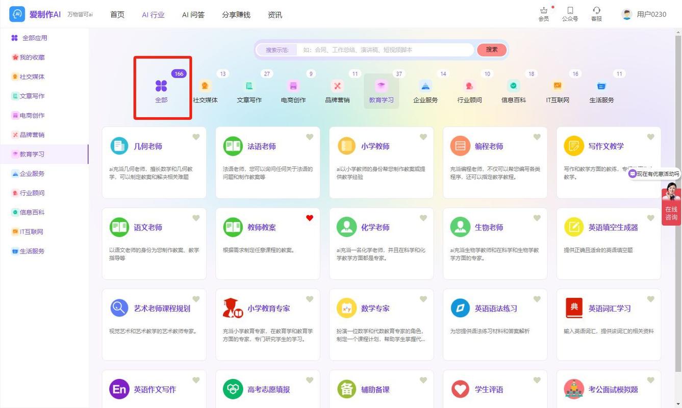Click the 公众号 icon in the top bar

570,14
